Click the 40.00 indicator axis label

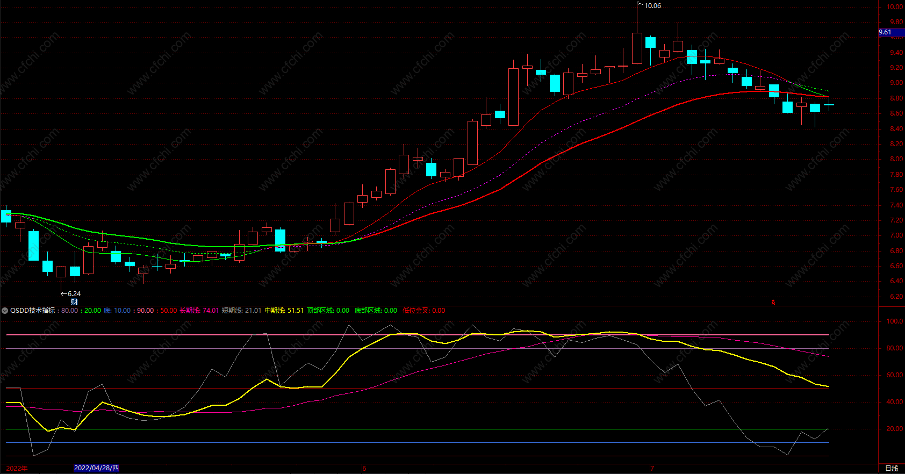coord(894,402)
